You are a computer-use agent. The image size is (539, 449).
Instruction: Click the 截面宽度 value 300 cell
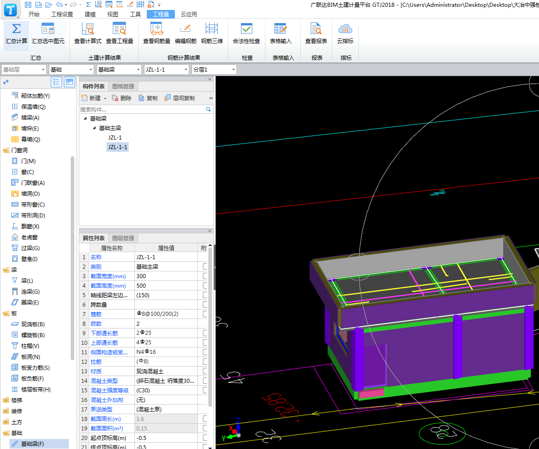[x=166, y=276]
